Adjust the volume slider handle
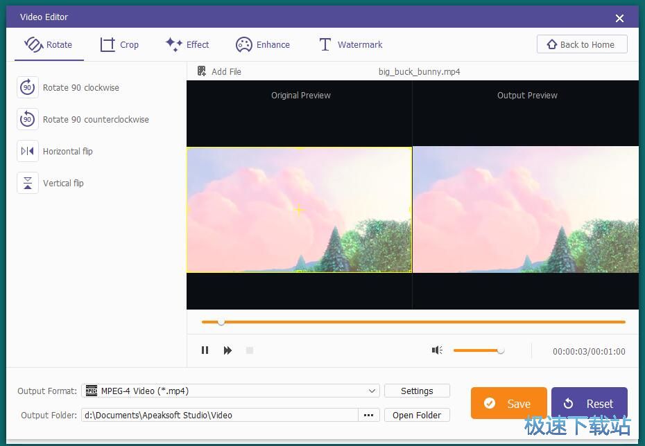Viewport: 645px width, 446px height. (x=500, y=350)
